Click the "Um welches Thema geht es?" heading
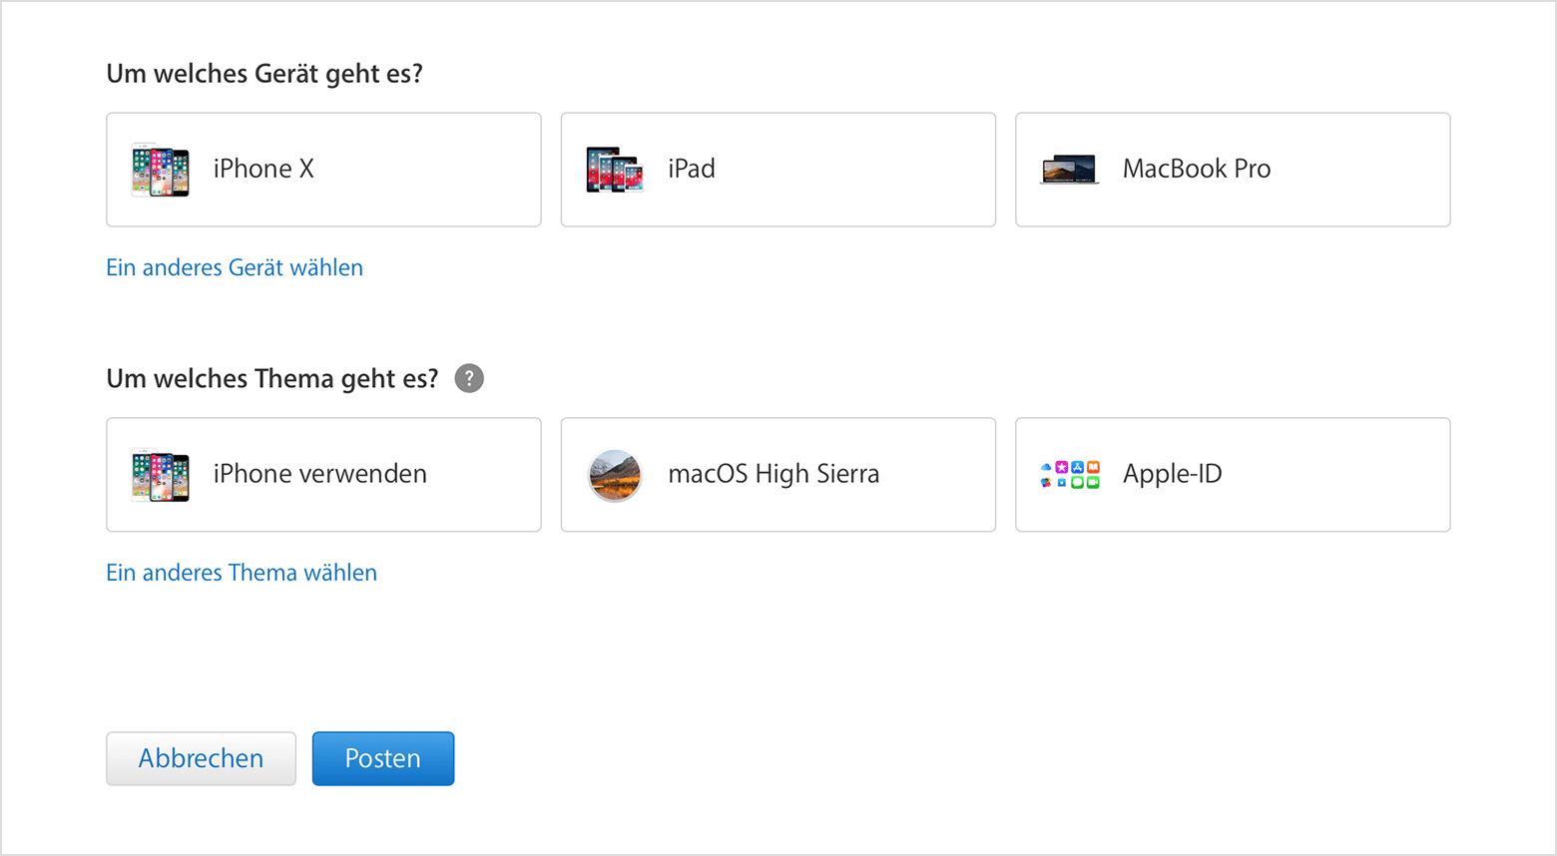 pos(272,379)
